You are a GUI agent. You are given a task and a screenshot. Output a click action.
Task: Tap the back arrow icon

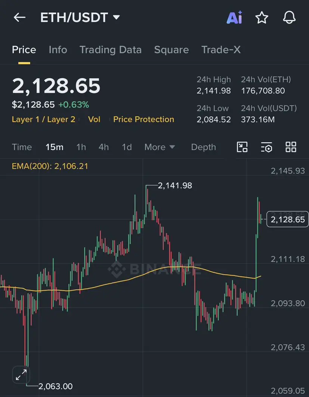tap(19, 18)
